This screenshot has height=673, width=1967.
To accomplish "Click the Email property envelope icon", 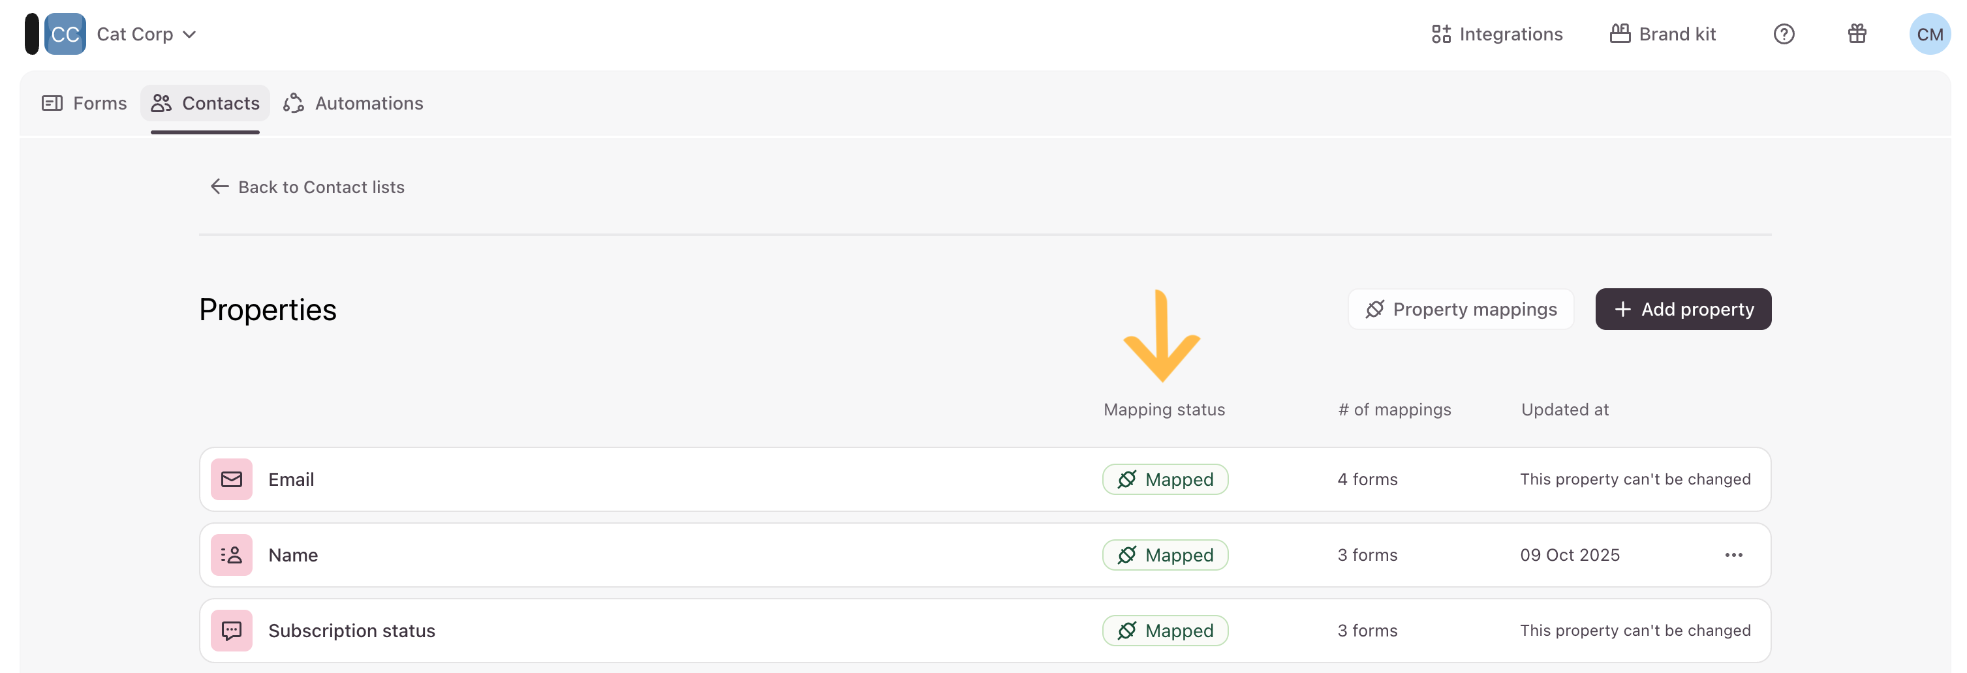I will pos(232,479).
